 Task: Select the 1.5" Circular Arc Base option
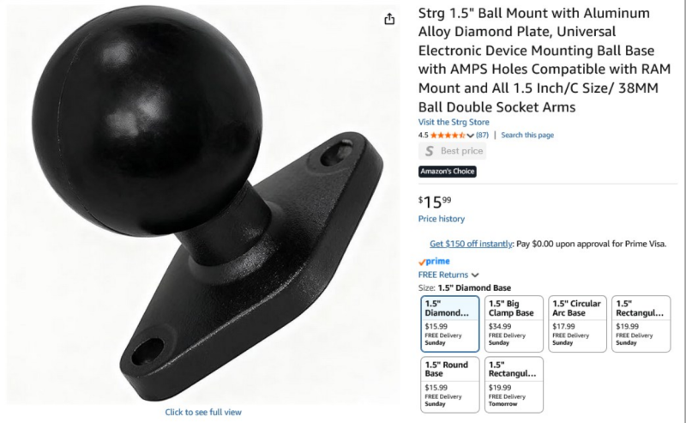577,323
